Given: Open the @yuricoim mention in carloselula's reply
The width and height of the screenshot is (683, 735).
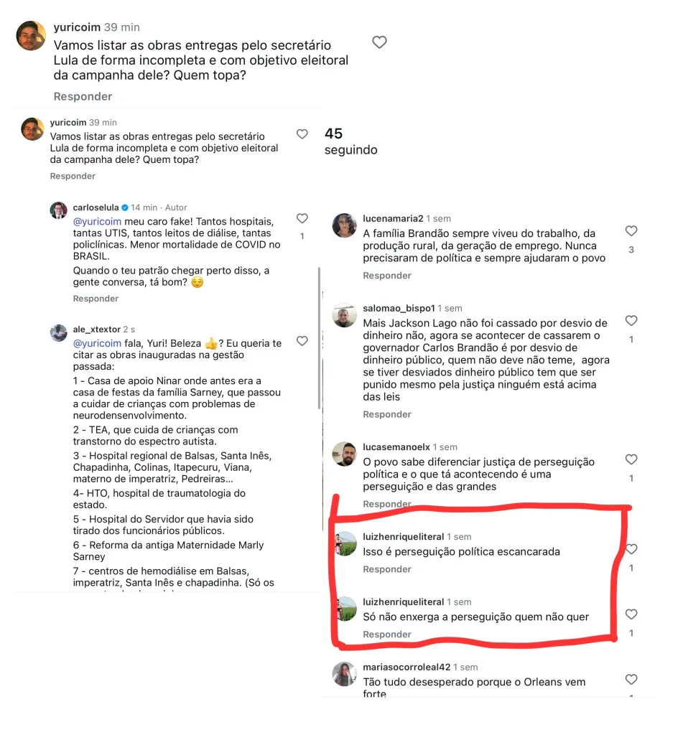Looking at the screenshot, I should click(97, 221).
